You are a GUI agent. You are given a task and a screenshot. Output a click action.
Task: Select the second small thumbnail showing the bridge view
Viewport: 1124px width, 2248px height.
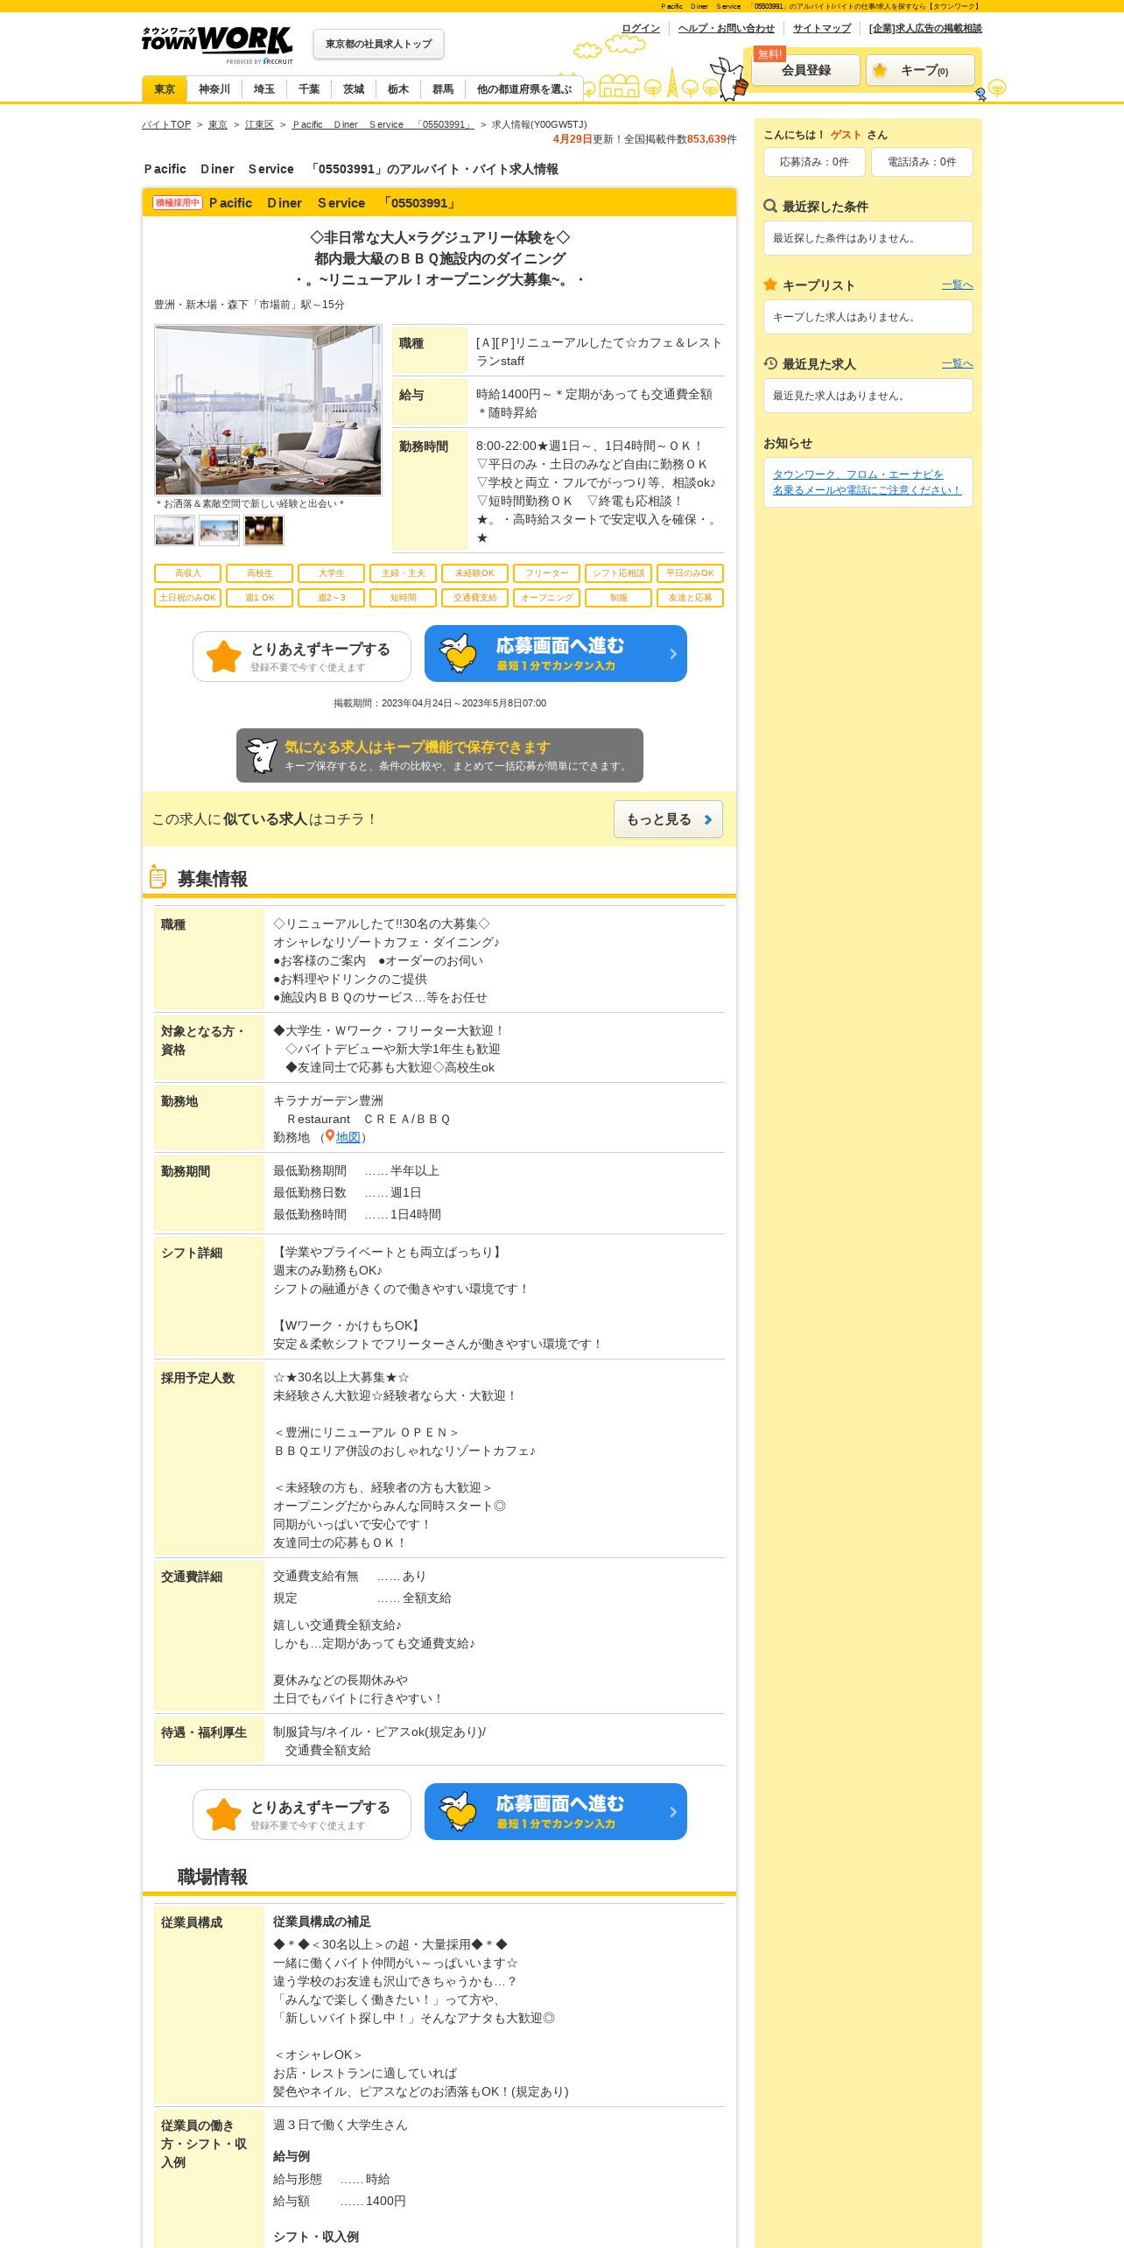pyautogui.click(x=219, y=530)
